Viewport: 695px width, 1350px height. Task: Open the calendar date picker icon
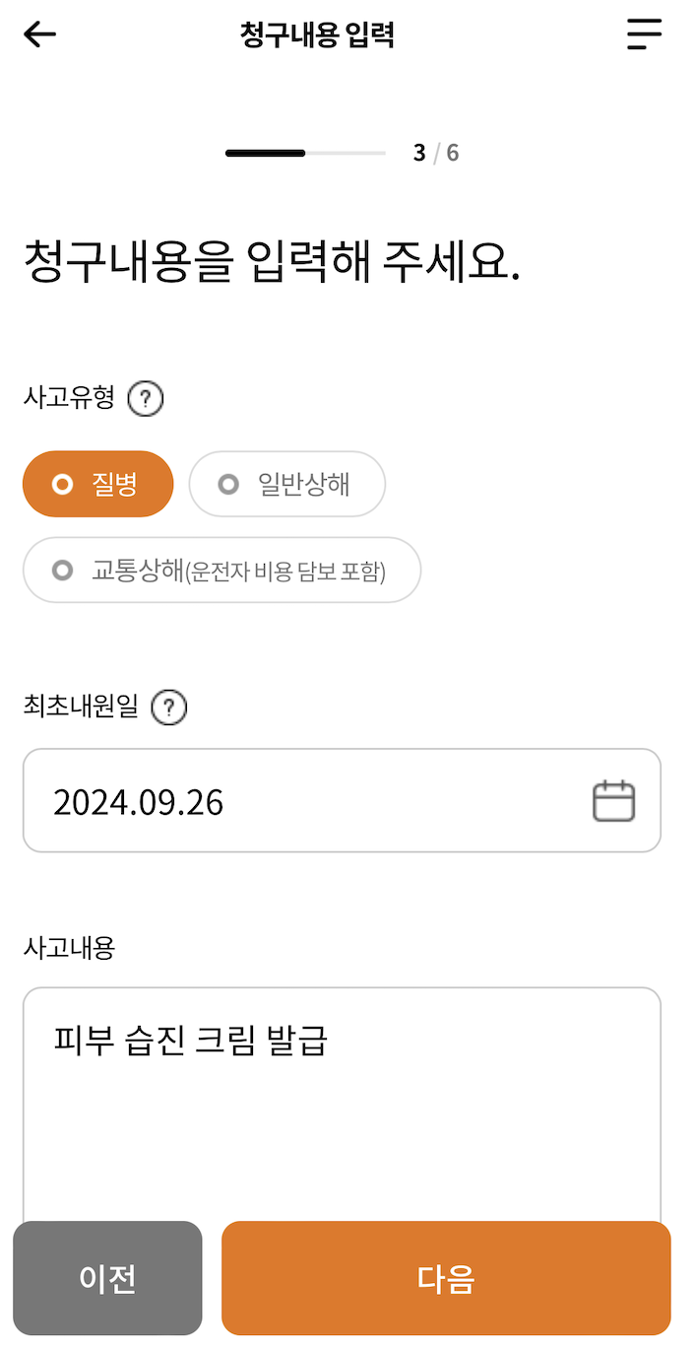coord(615,799)
